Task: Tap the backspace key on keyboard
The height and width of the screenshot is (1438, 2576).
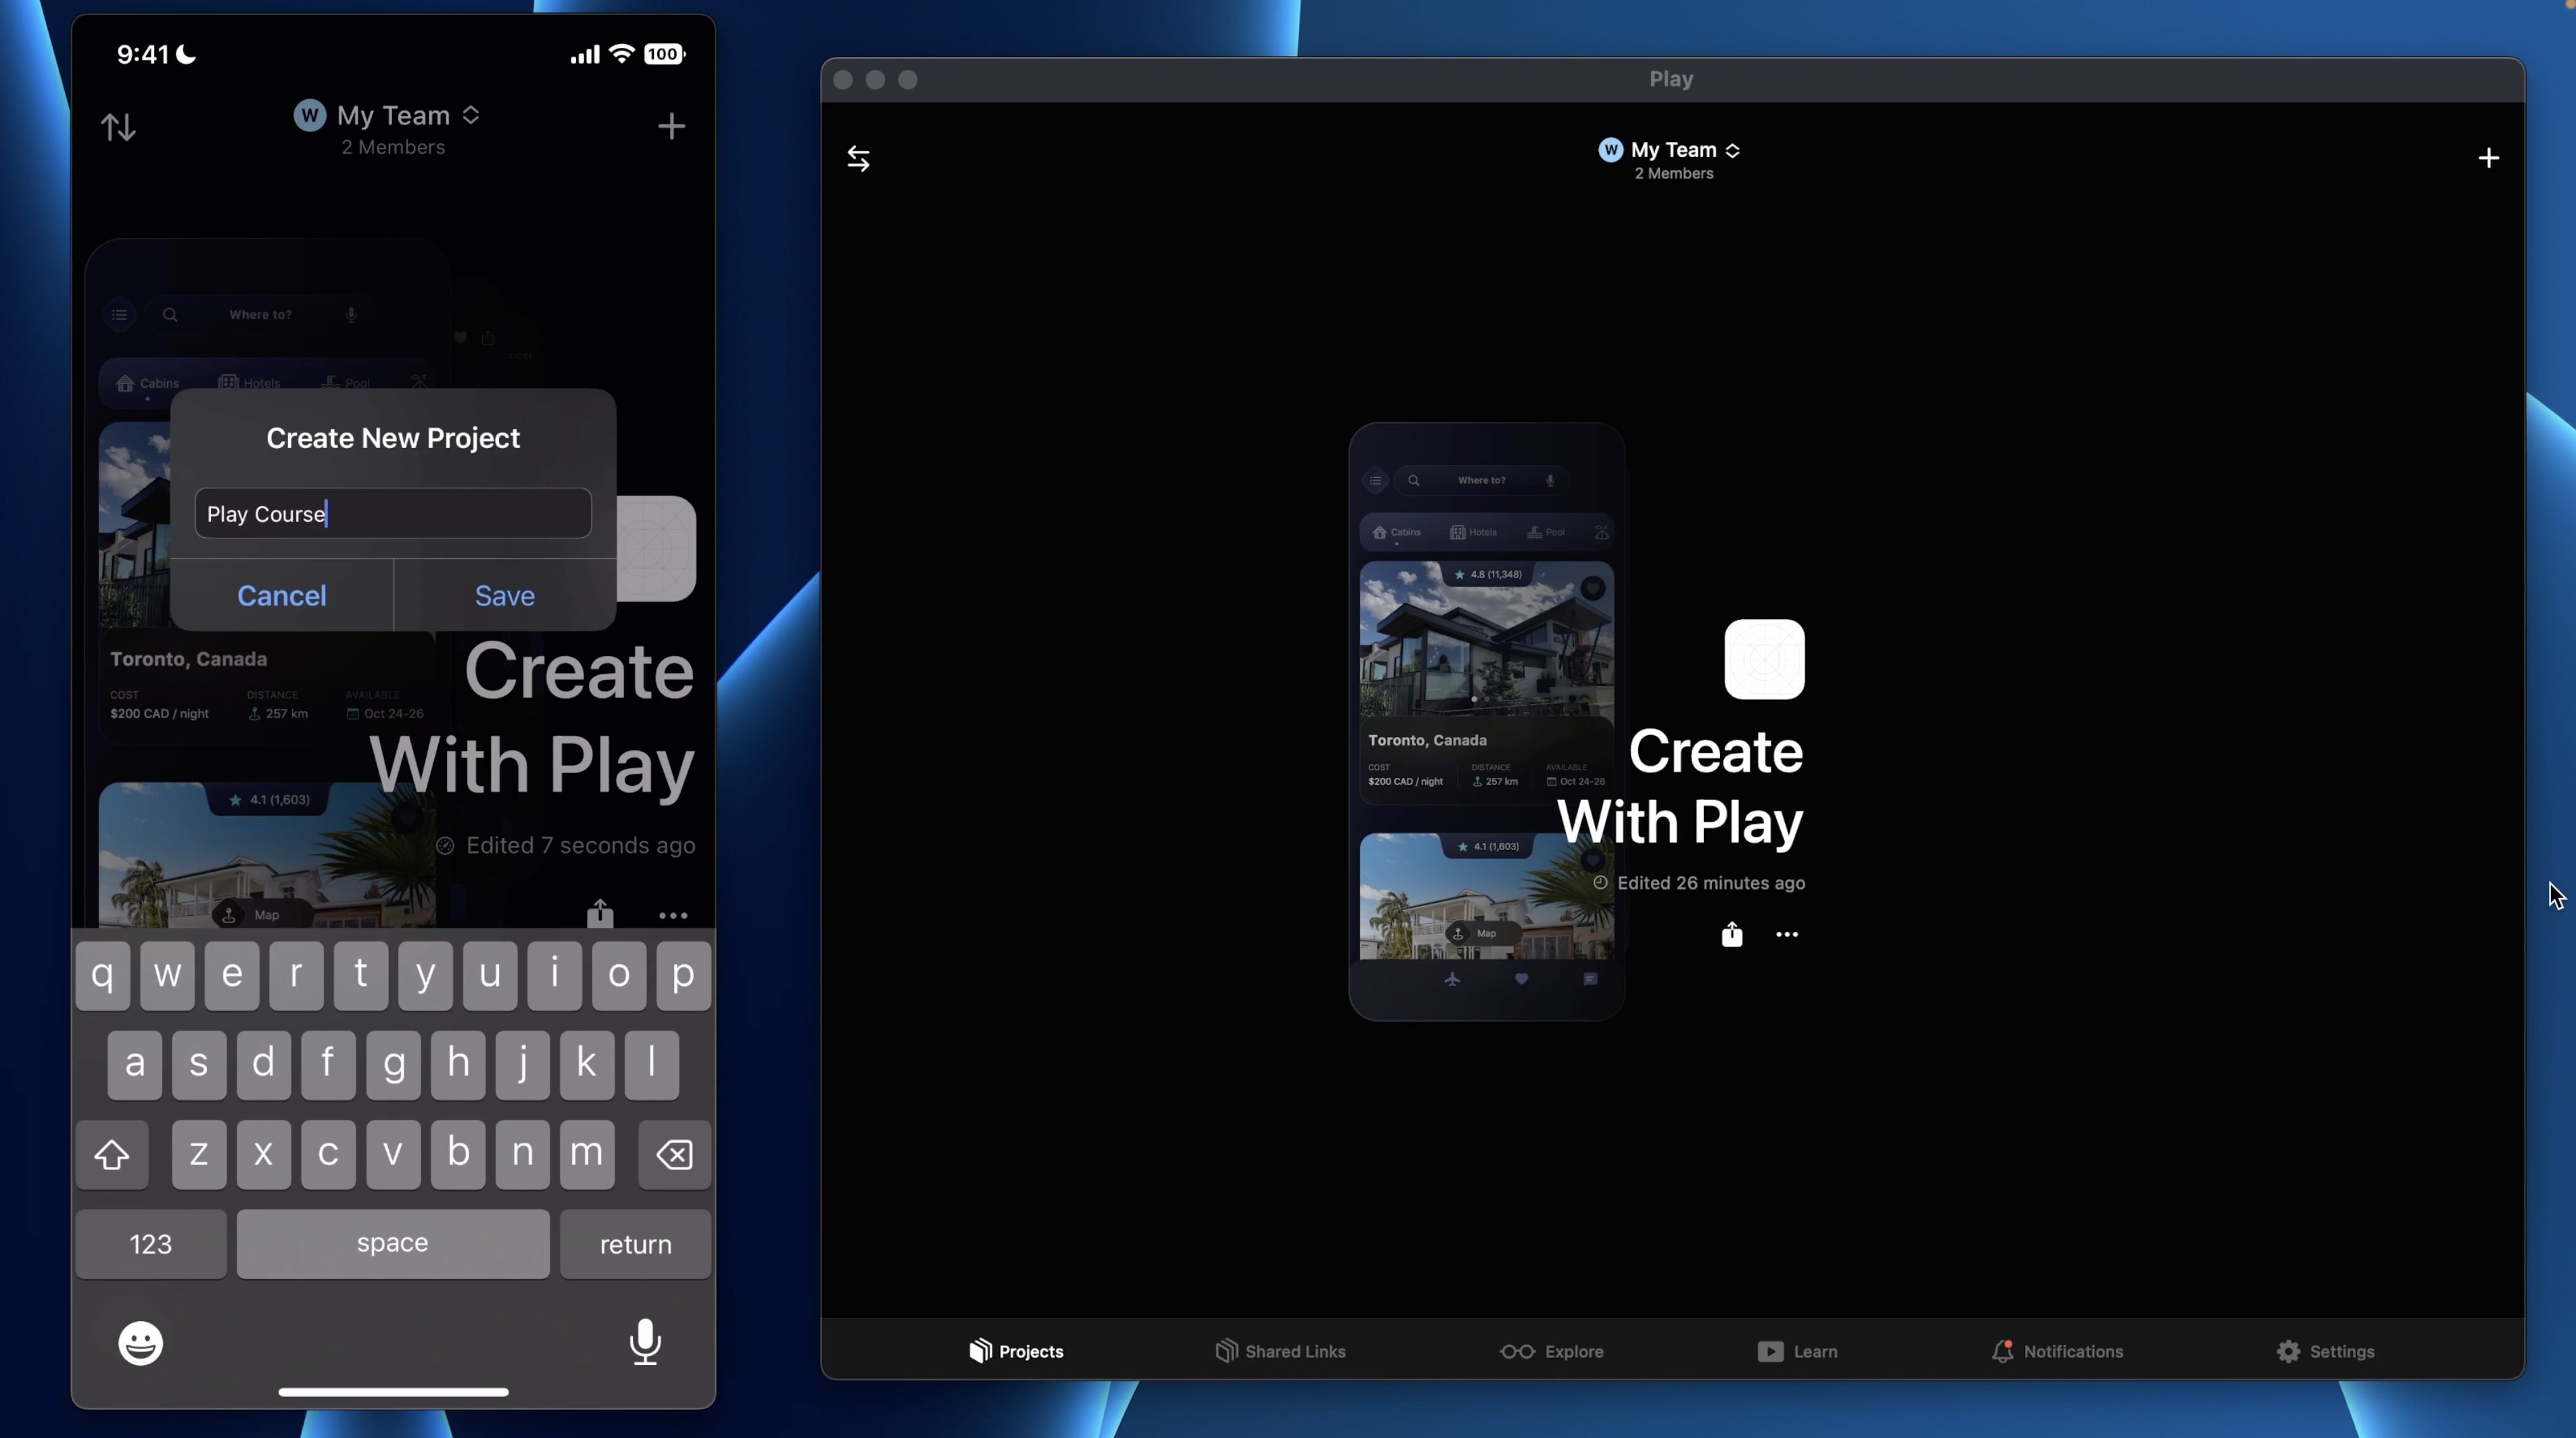Action: [674, 1154]
